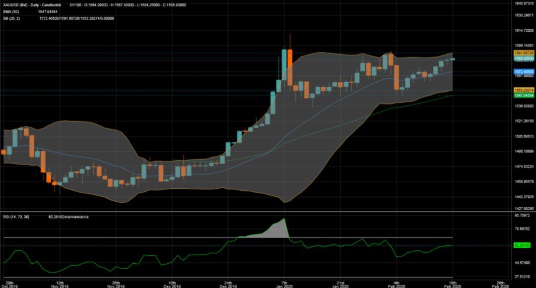Click the 1427.80290 price axis label
536x288 pixels.
tap(524, 209)
